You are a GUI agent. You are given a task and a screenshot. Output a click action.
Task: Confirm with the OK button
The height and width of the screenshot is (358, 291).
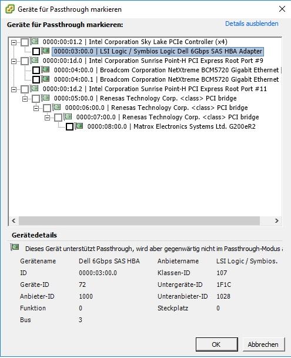click(x=216, y=344)
